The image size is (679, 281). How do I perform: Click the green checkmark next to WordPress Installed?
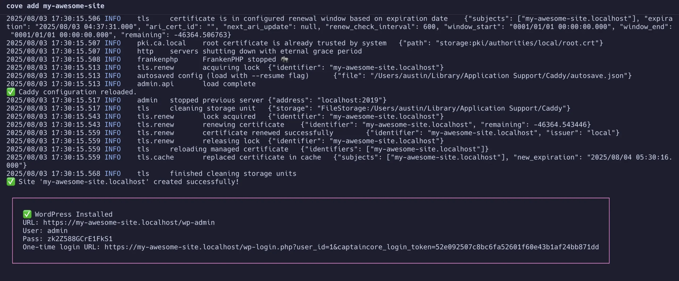click(27, 214)
